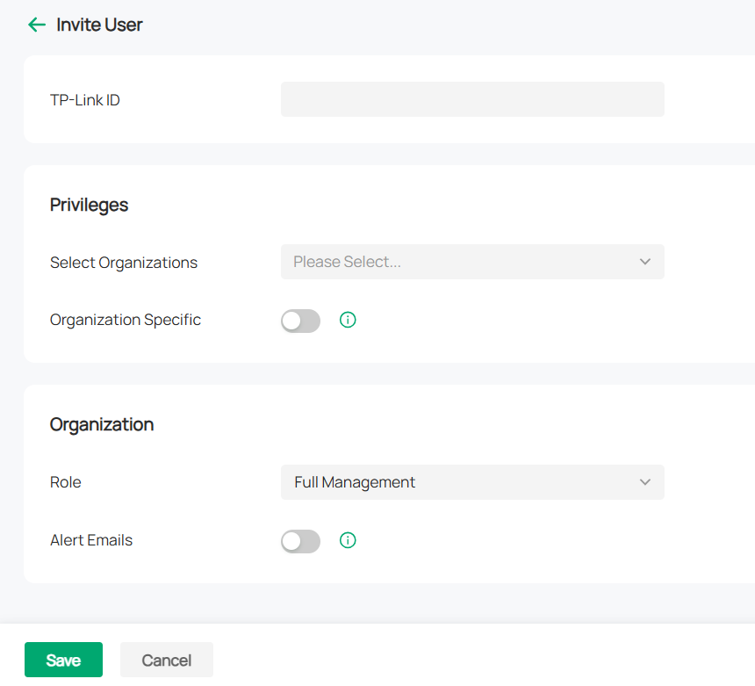Viewport: 755px width, 686px height.
Task: Click the chevron on the Role selector
Action: (x=644, y=482)
